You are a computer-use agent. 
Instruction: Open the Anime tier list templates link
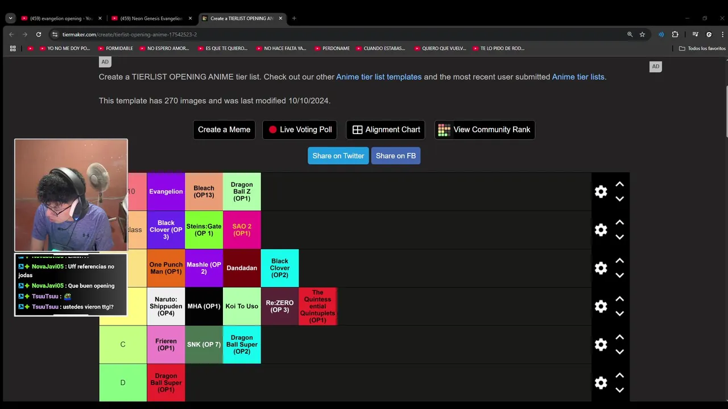coord(379,77)
